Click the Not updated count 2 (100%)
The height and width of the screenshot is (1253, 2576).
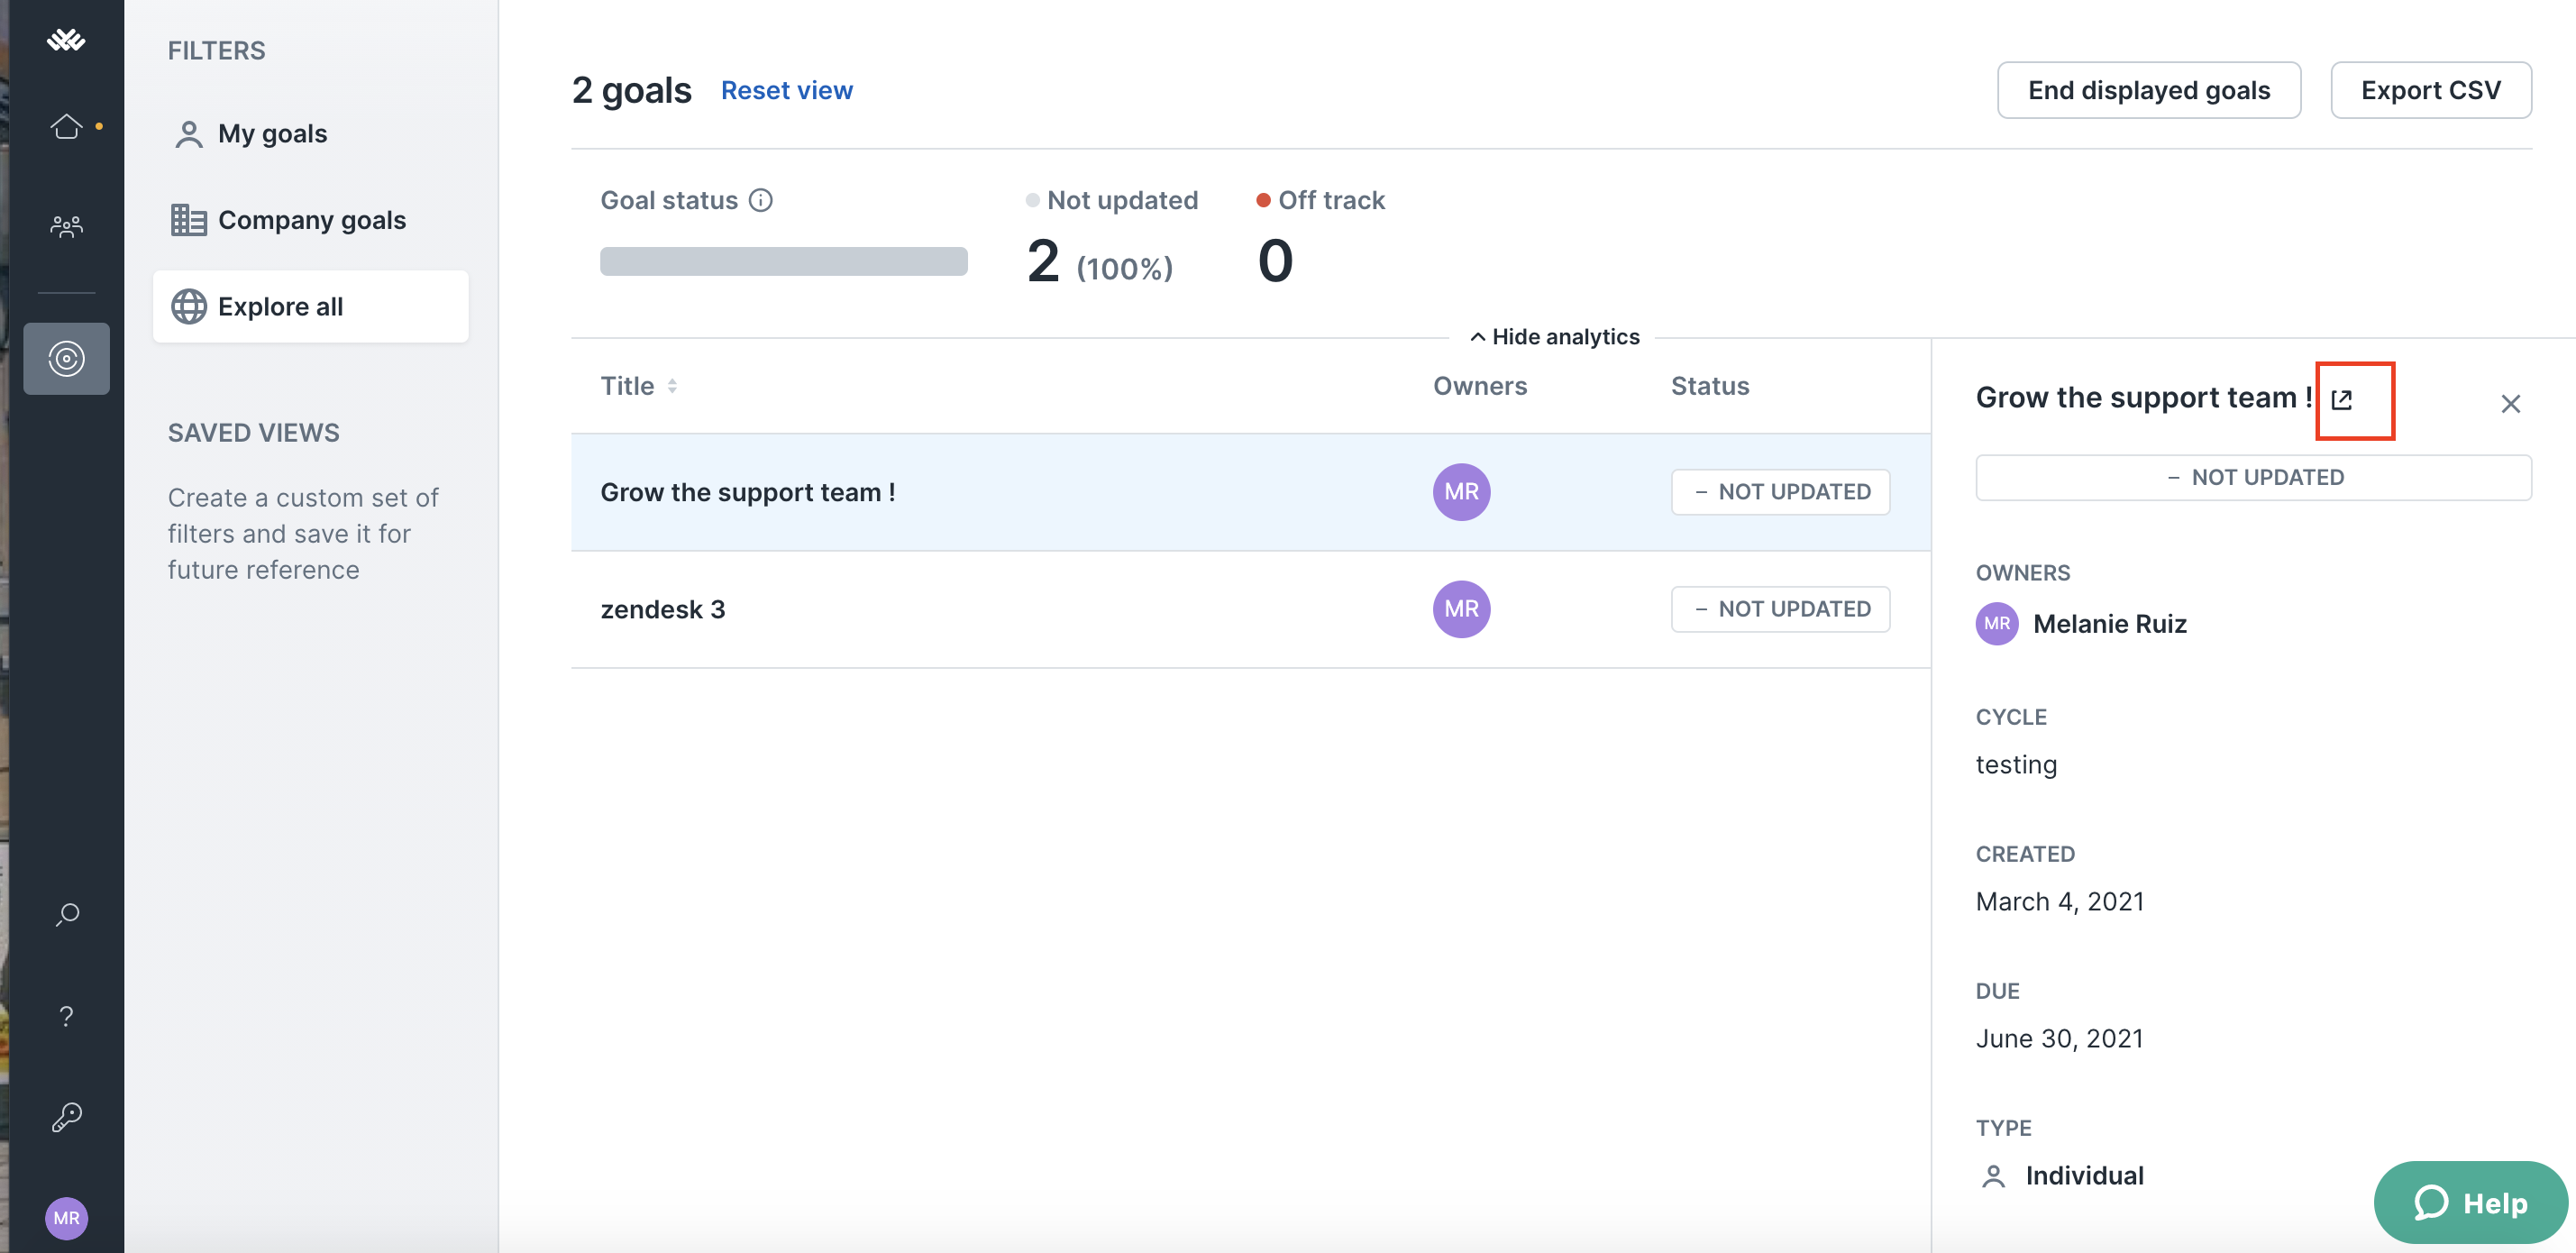coord(1099,262)
